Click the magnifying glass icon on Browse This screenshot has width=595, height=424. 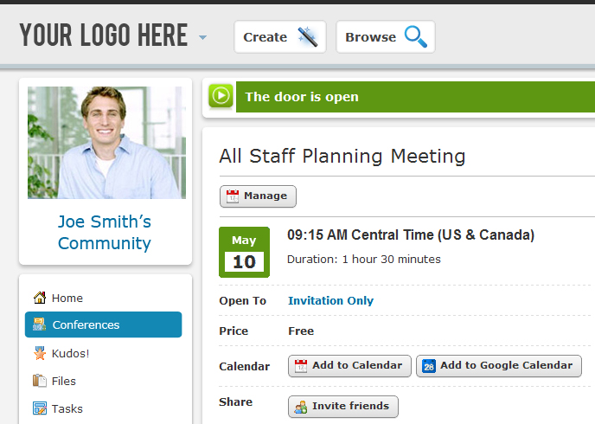415,37
